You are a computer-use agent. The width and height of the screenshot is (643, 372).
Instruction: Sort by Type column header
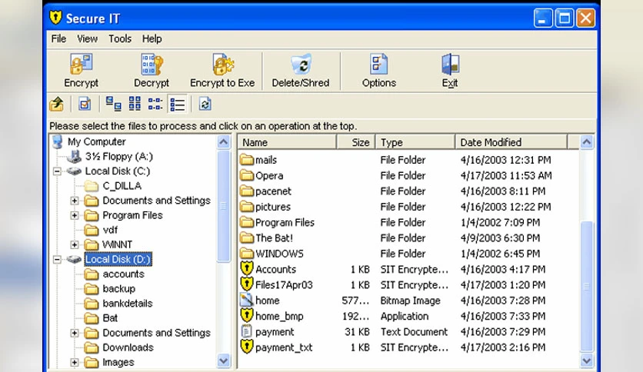coord(415,142)
